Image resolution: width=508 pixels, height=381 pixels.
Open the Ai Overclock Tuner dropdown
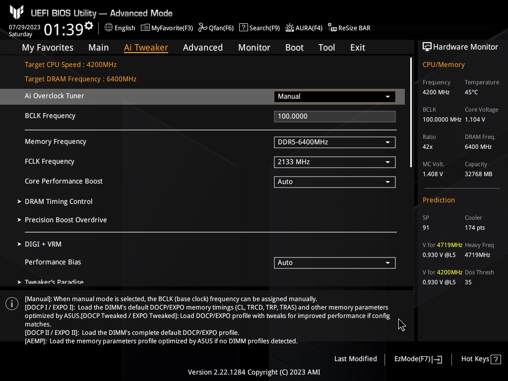(x=335, y=97)
